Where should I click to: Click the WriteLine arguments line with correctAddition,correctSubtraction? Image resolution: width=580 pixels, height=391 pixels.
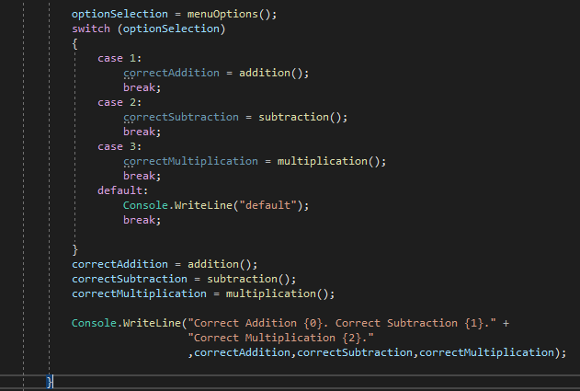click(377, 352)
